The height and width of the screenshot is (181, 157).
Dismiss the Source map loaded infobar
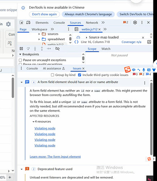point(143,38)
